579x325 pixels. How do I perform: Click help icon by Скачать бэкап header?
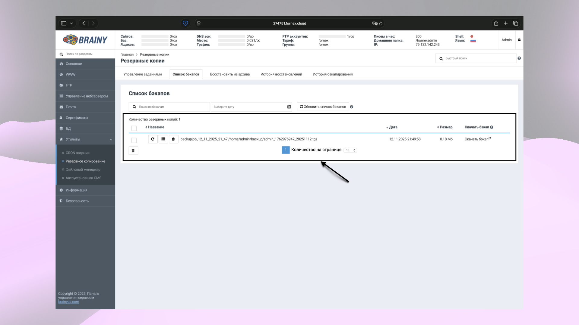(492, 127)
